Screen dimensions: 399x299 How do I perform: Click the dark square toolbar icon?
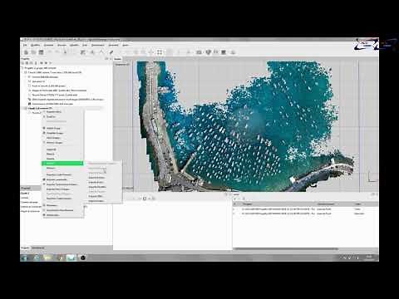[x=224, y=52]
